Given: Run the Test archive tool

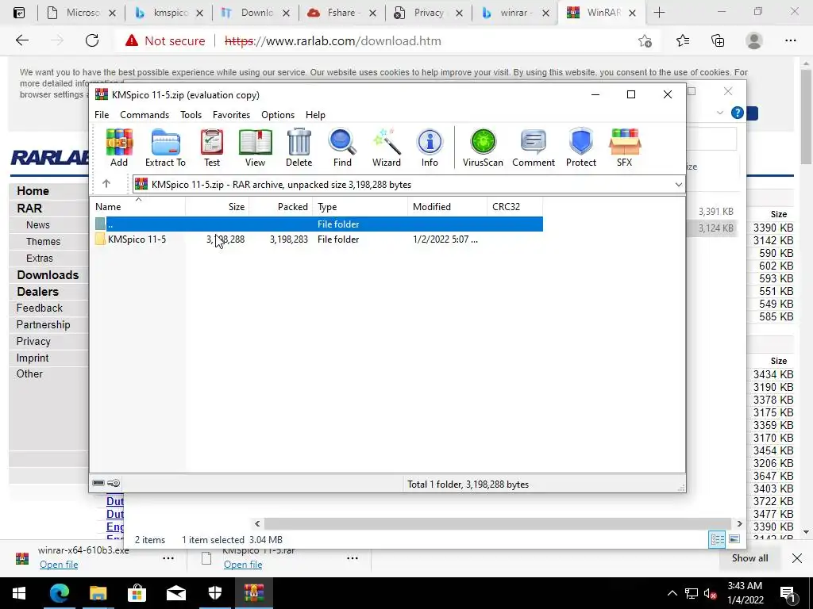Looking at the screenshot, I should click(211, 147).
